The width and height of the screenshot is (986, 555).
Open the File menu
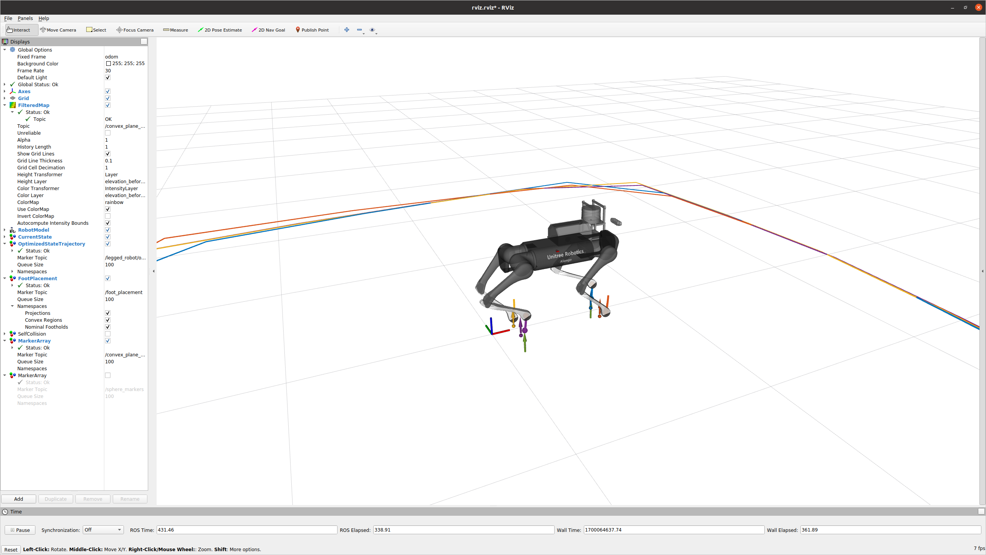pos(8,18)
